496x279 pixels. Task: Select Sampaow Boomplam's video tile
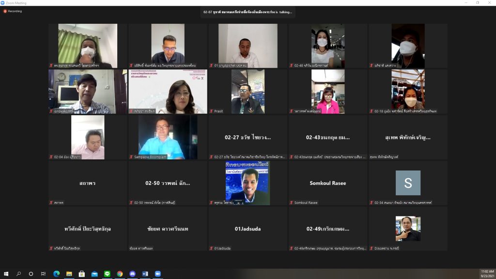168,137
